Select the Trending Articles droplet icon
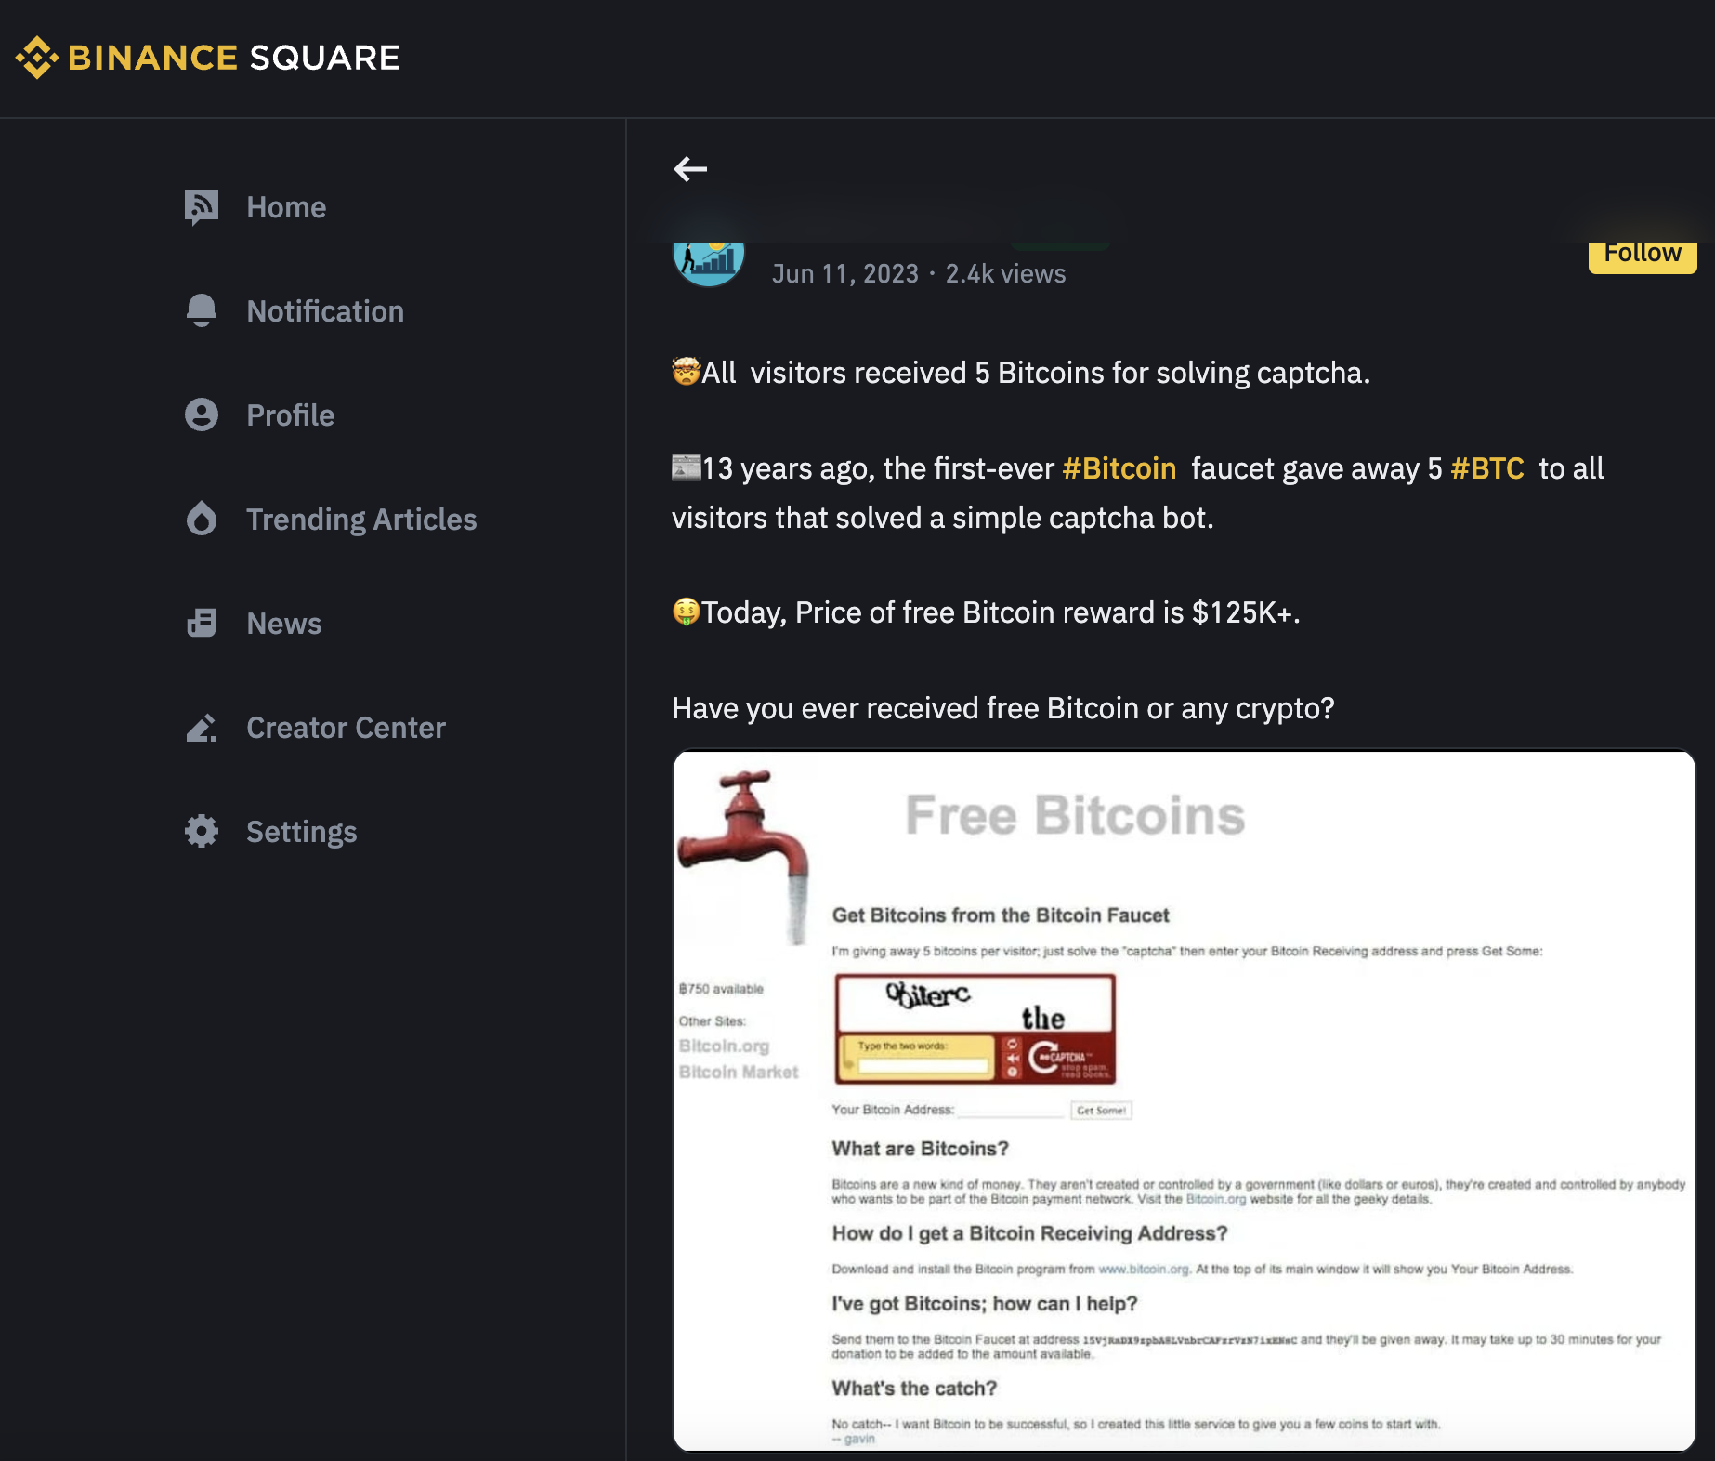Image resolution: width=1715 pixels, height=1461 pixels. (x=201, y=519)
